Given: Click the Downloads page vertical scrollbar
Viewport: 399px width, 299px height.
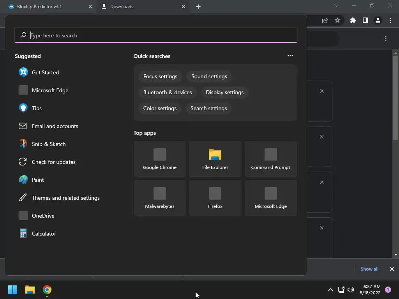Looking at the screenshot, I should point(395,98).
